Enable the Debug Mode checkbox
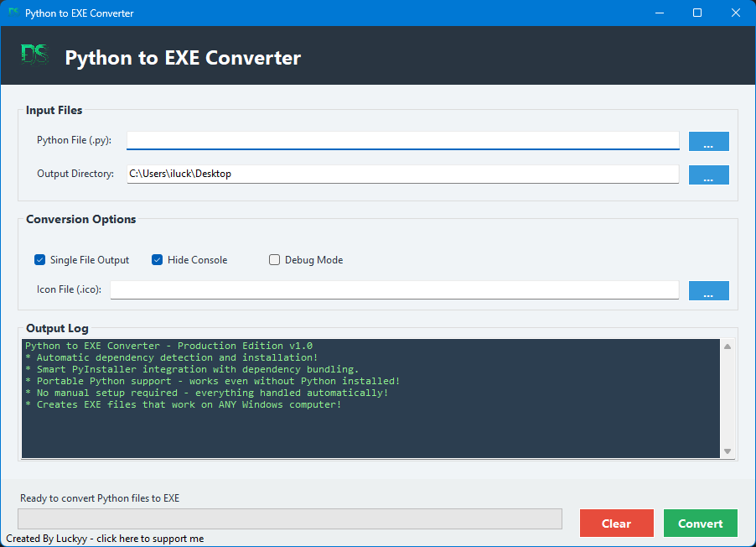This screenshot has width=756, height=547. (x=274, y=260)
